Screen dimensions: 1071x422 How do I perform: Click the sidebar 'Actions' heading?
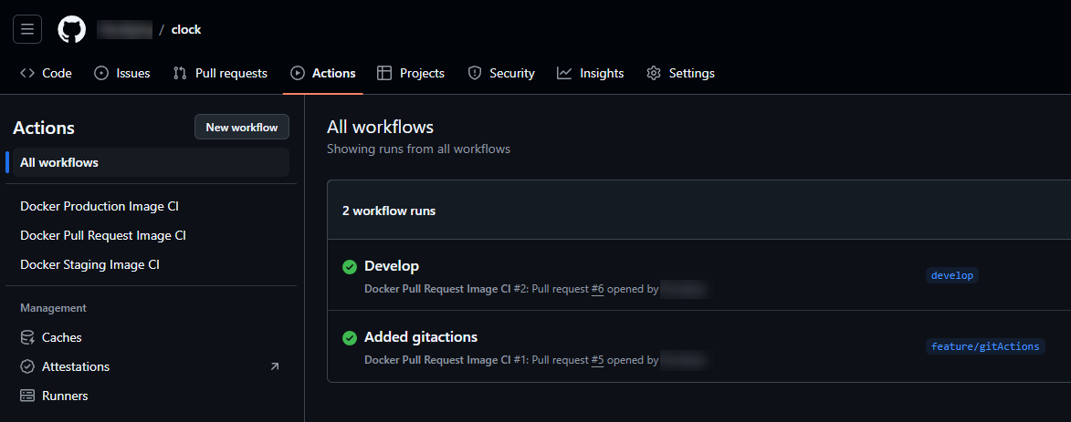tap(44, 128)
